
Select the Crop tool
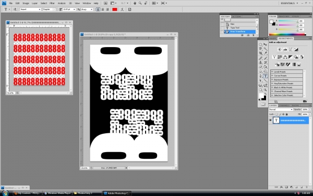260,53
